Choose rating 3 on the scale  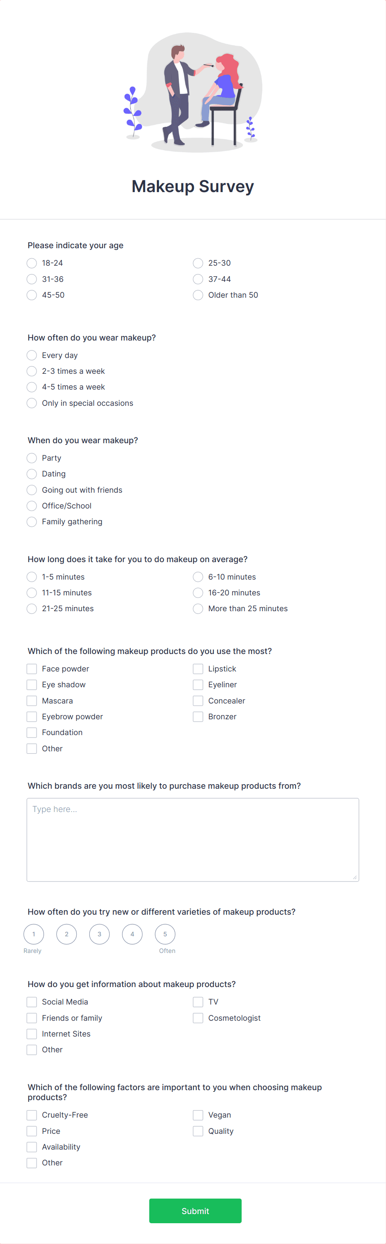99,934
